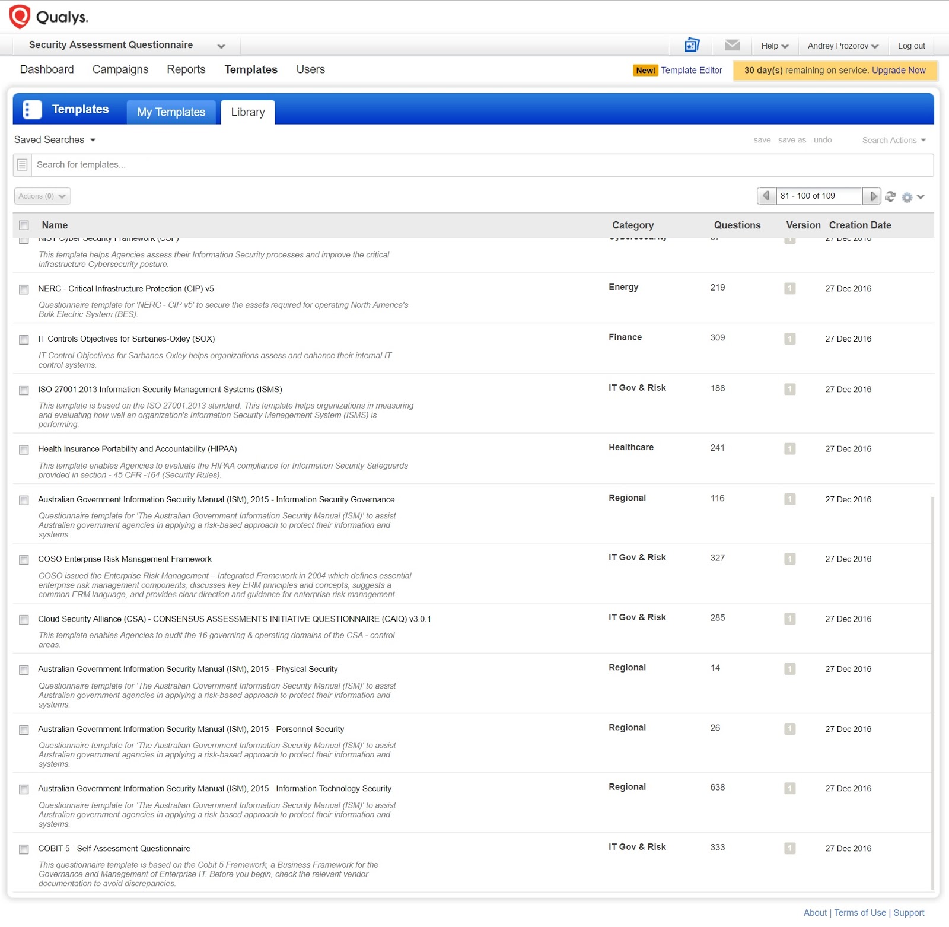Check ISM Information Security Governance template
This screenshot has width=949, height=927.
pos(24,501)
